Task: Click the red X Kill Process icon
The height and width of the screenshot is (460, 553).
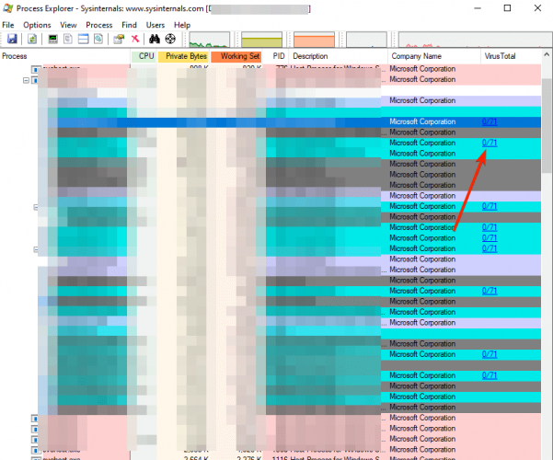Action: point(135,39)
